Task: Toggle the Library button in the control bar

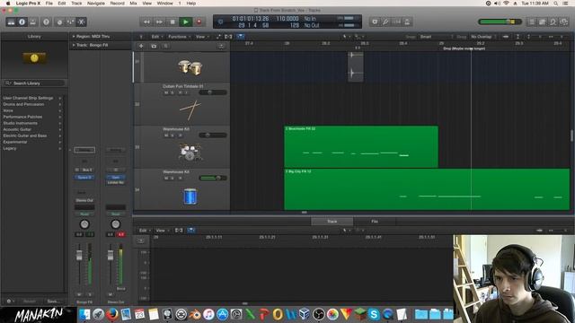Action: [x=11, y=22]
